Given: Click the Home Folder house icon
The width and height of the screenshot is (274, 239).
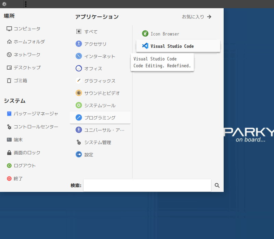Looking at the screenshot, I should 9,42.
